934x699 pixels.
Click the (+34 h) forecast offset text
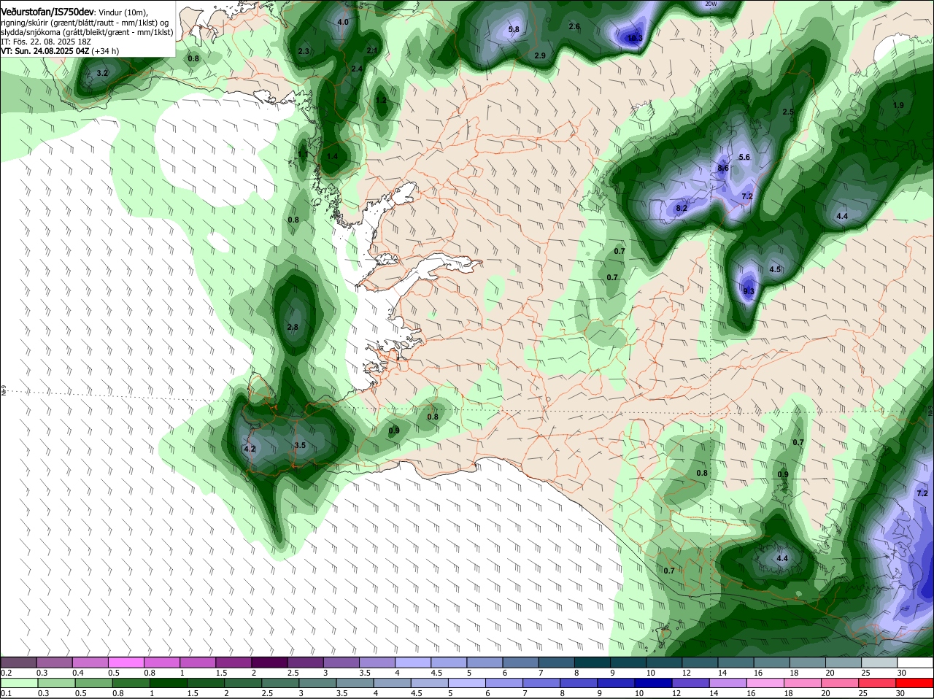[106, 51]
